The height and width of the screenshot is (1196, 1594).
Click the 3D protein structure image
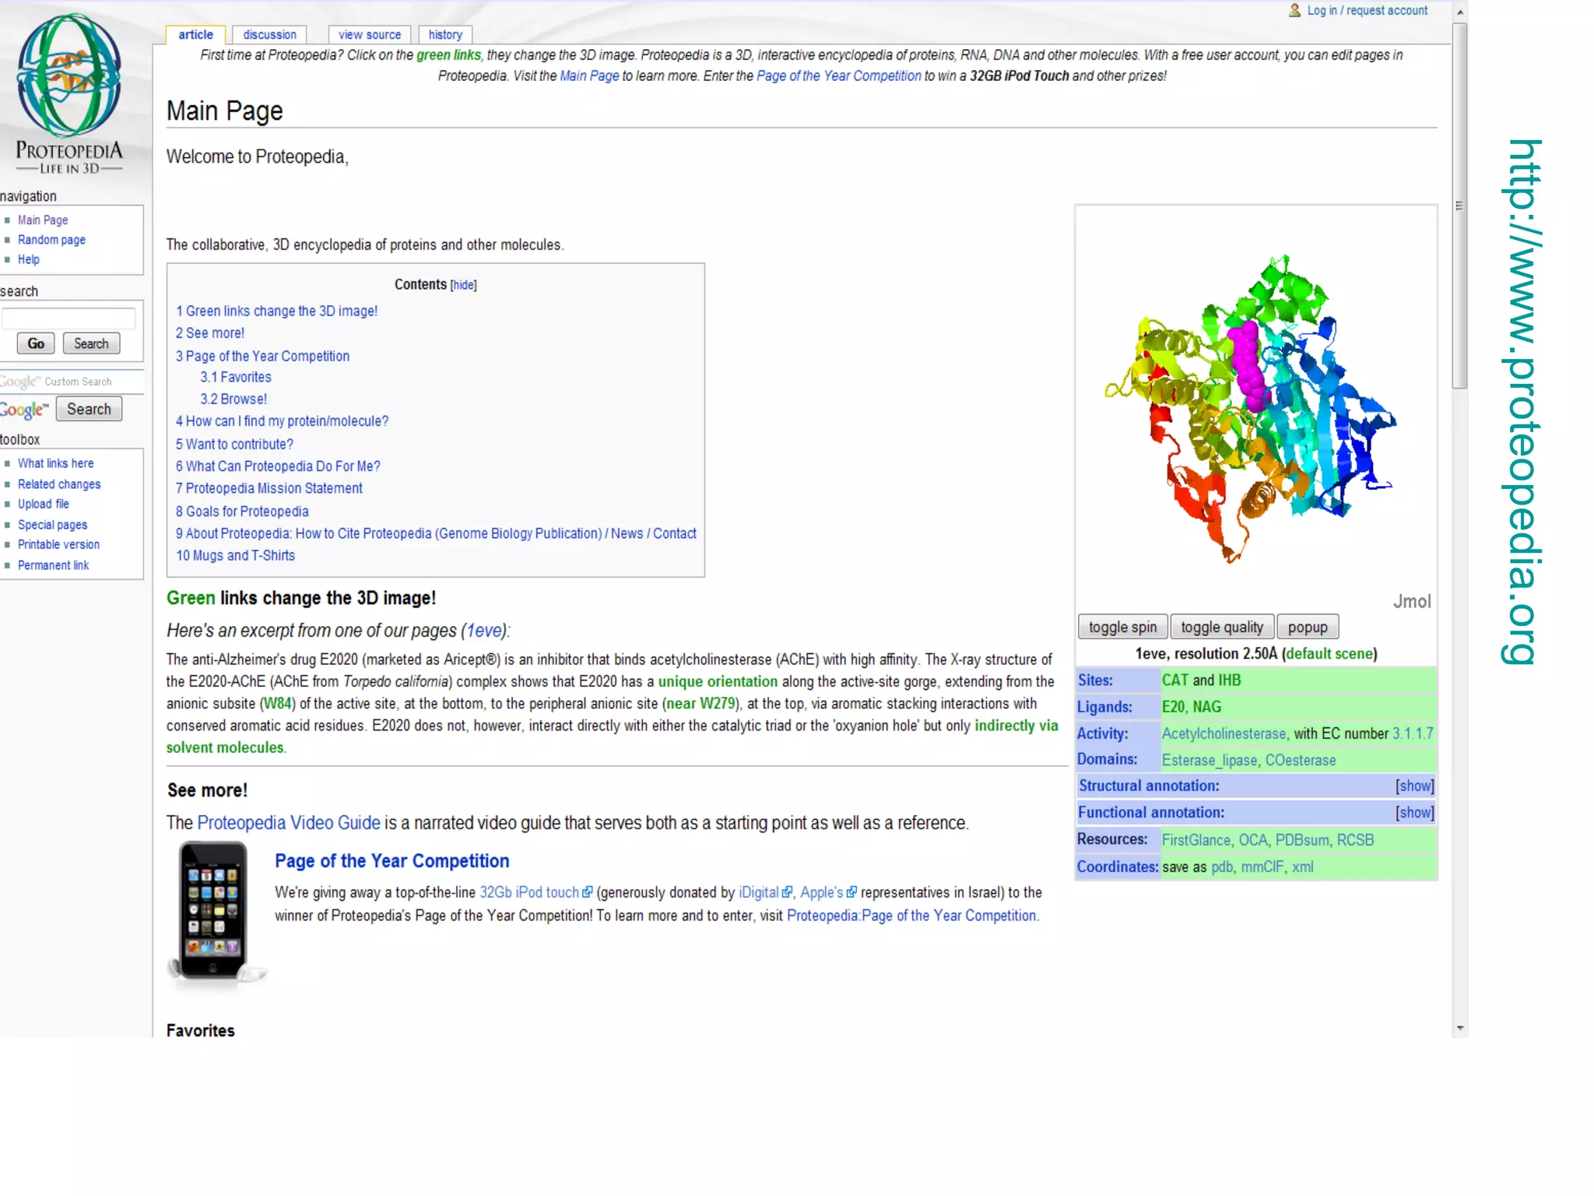(x=1253, y=409)
